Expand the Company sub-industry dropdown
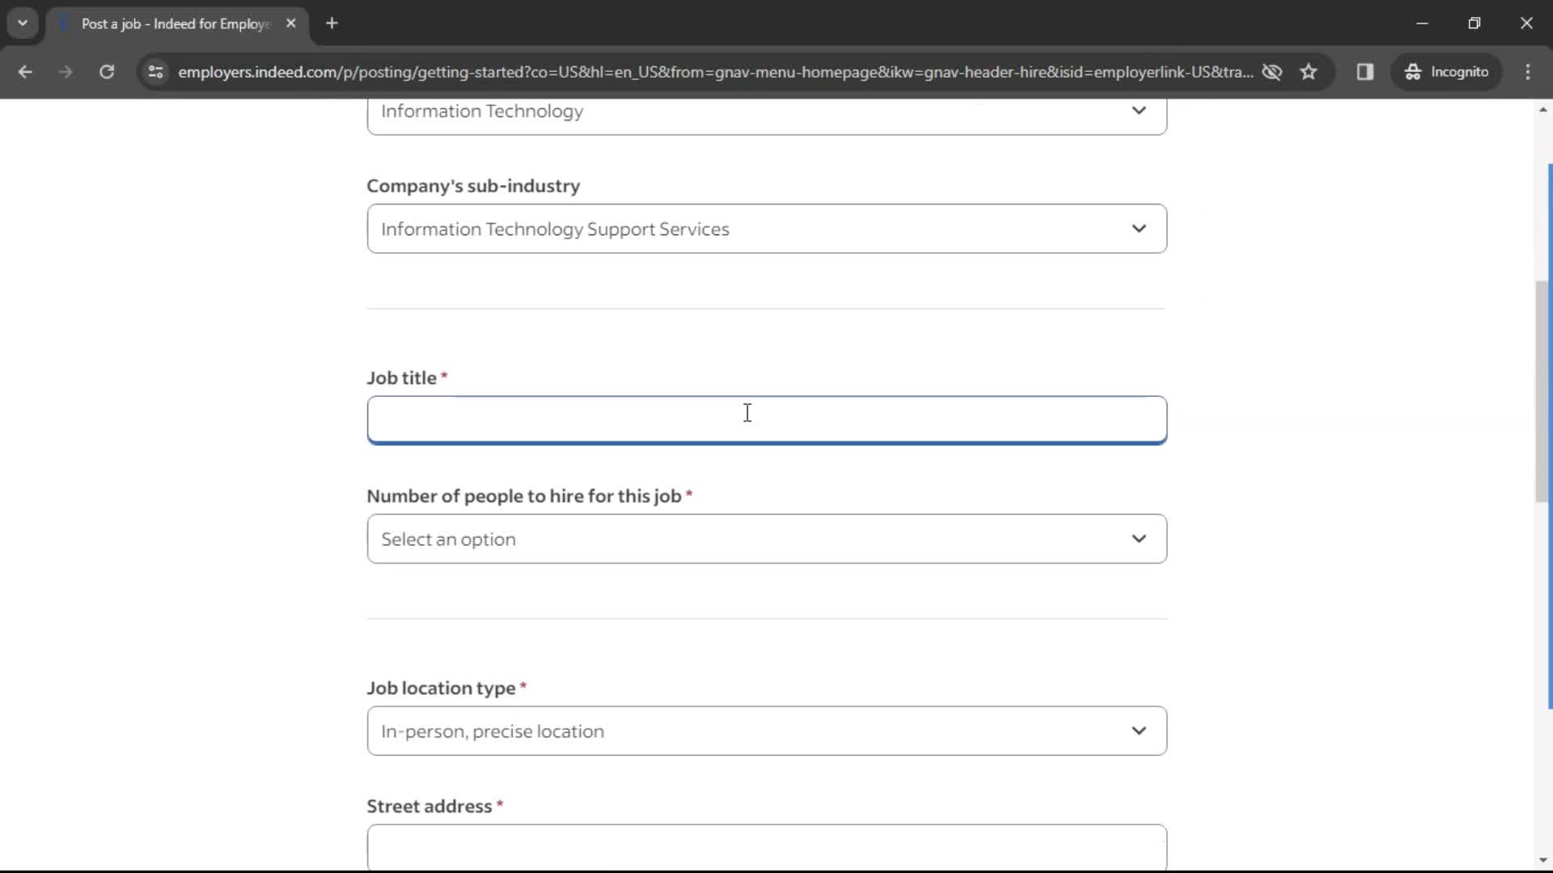This screenshot has width=1553, height=873. [x=766, y=228]
